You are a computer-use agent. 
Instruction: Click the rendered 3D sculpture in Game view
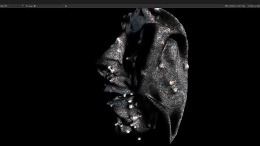143,75
